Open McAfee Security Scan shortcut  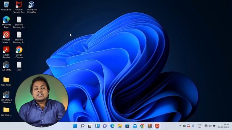pyautogui.click(x=19, y=7)
